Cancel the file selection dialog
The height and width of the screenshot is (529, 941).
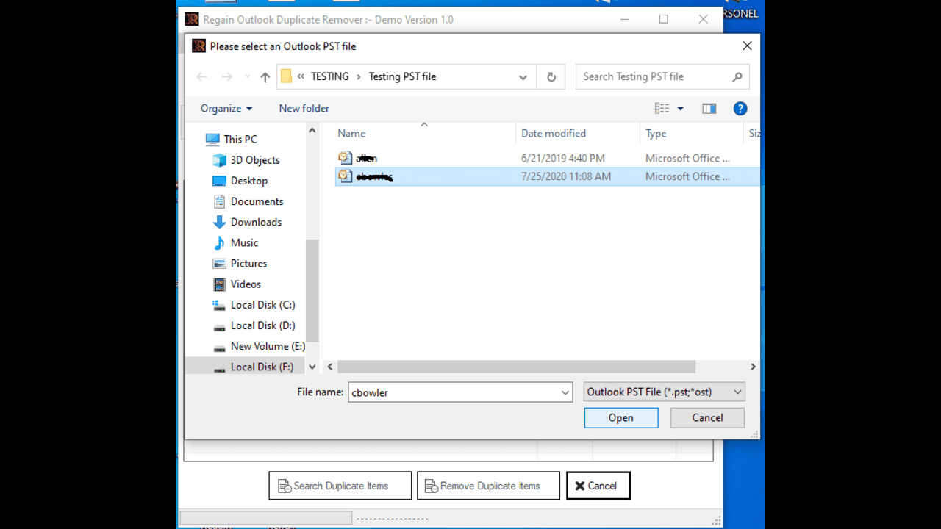pyautogui.click(x=707, y=417)
